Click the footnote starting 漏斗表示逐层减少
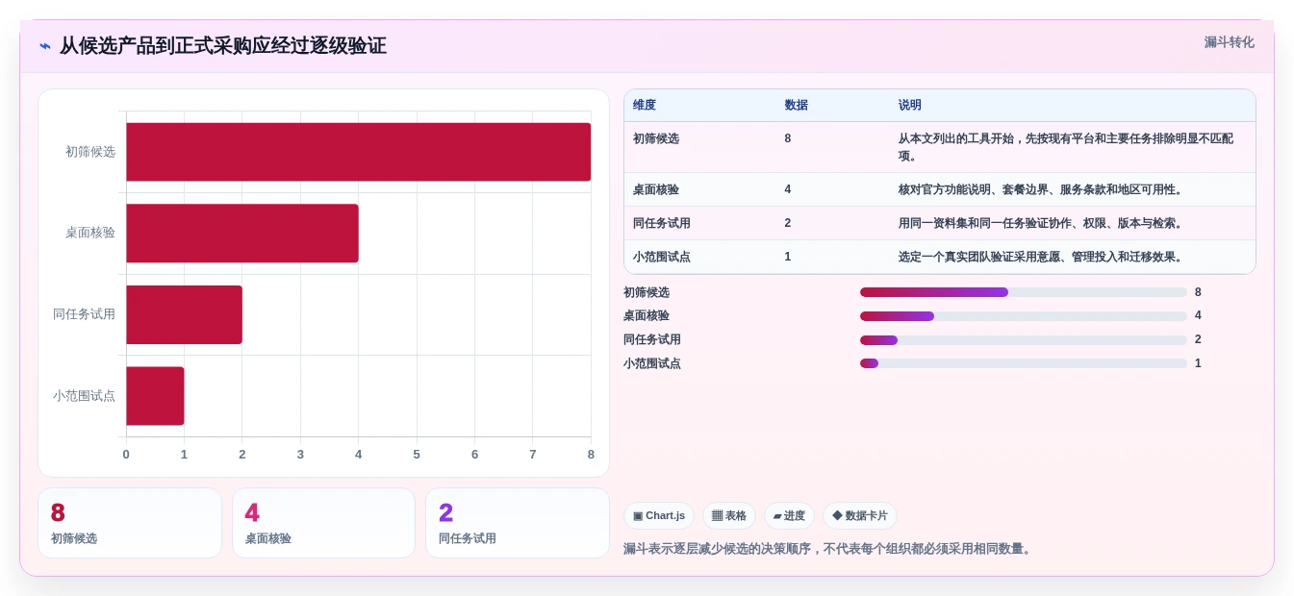This screenshot has width=1294, height=596. pyautogui.click(x=828, y=549)
